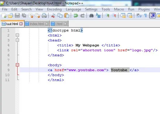Click the closing </html> tag
This screenshot has height=114, width=160.
coord(56,80)
